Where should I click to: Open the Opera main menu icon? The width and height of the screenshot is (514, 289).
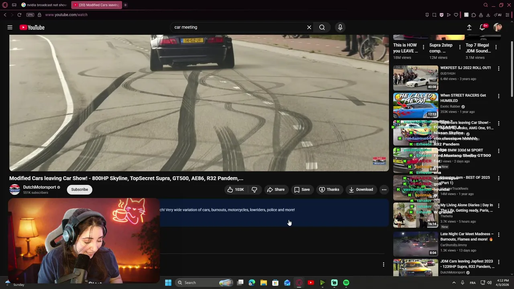5,5
